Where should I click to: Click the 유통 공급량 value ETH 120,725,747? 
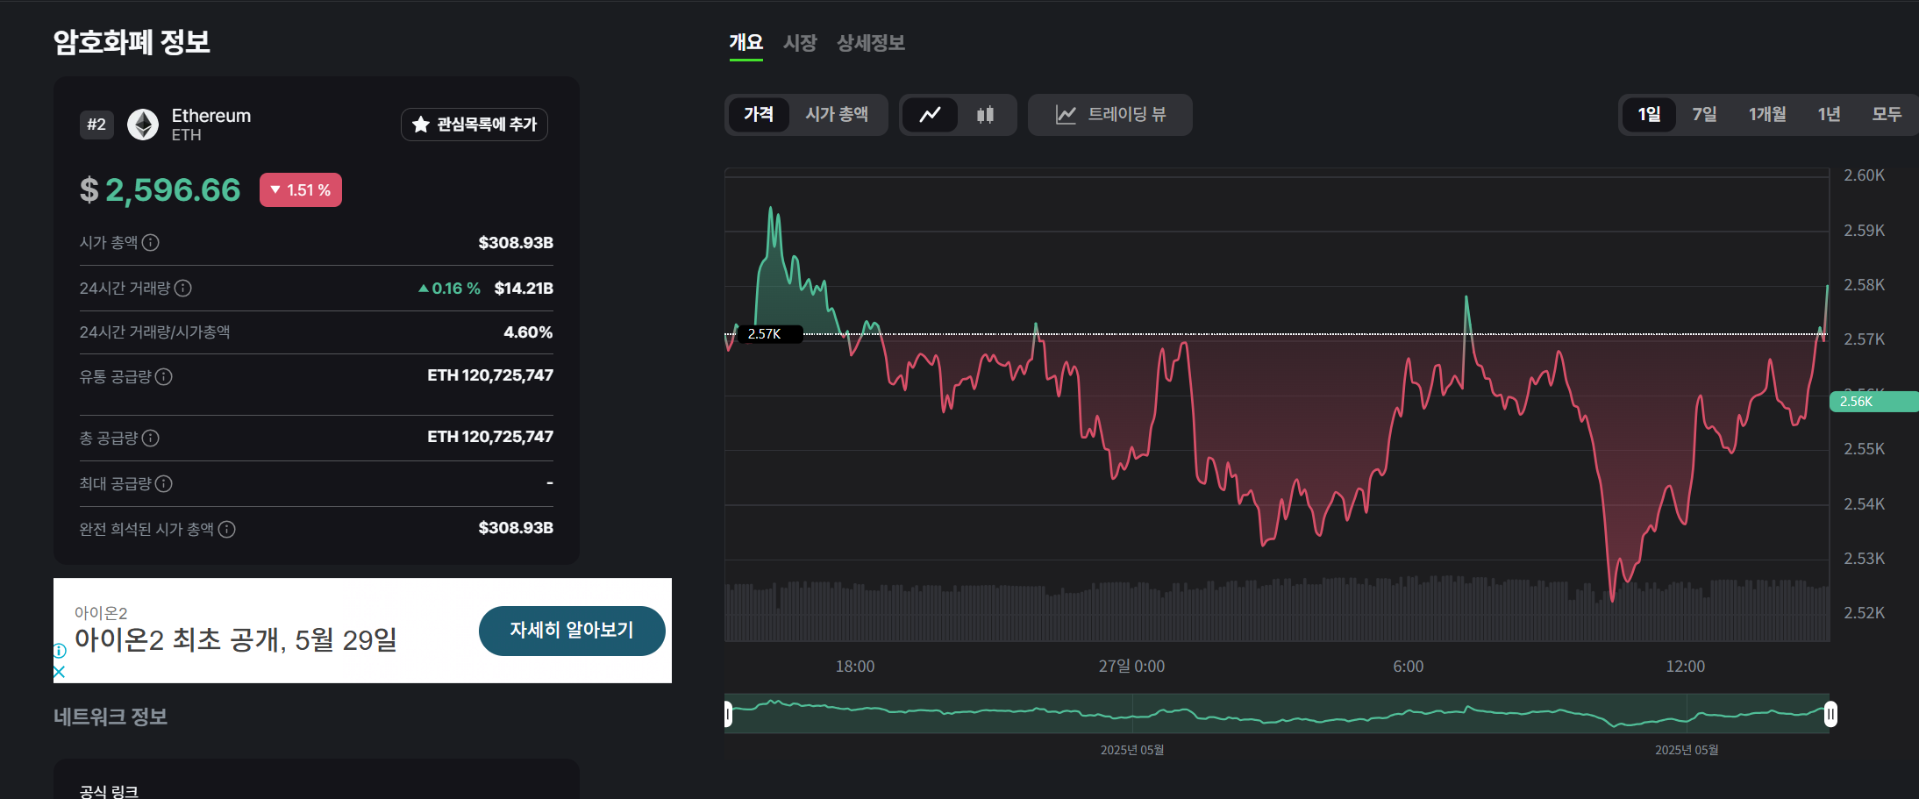click(490, 375)
